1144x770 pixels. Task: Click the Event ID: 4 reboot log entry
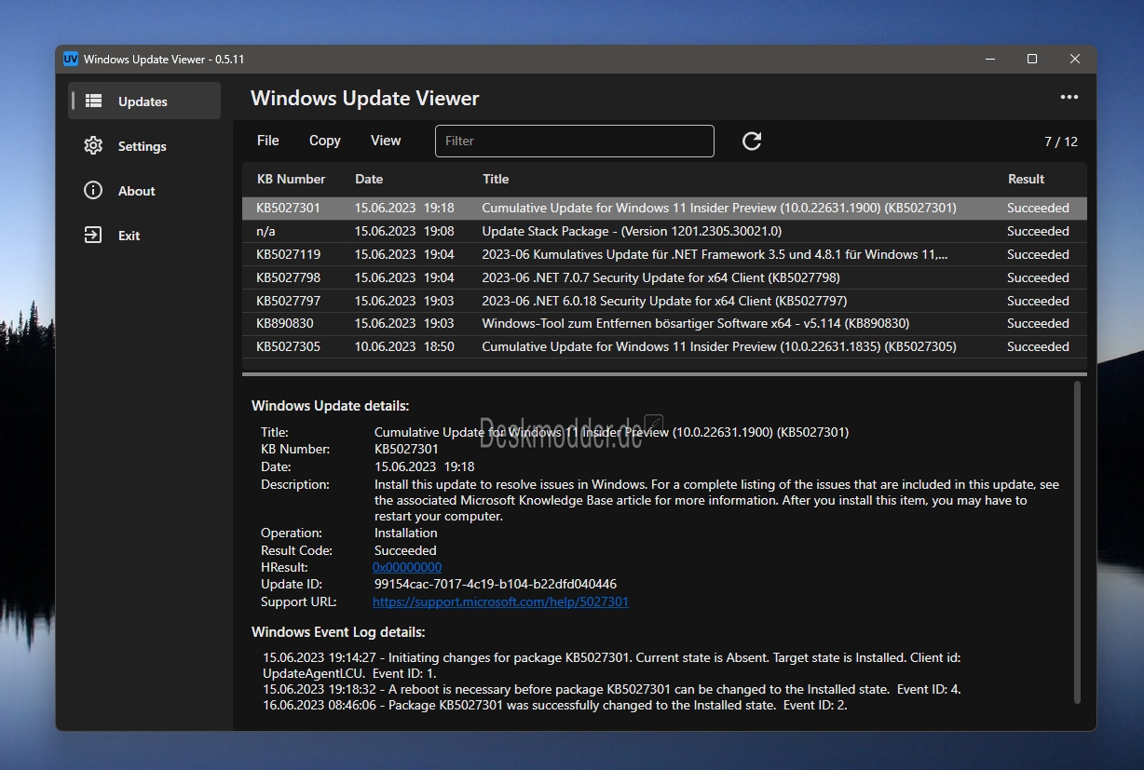pos(612,689)
